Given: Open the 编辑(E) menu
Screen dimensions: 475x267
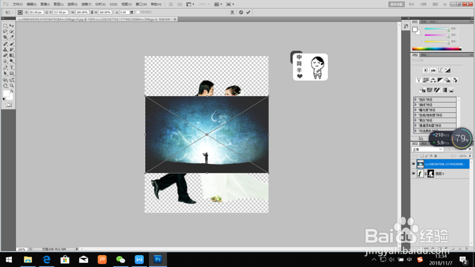Looking at the screenshot, I should pos(31,4).
